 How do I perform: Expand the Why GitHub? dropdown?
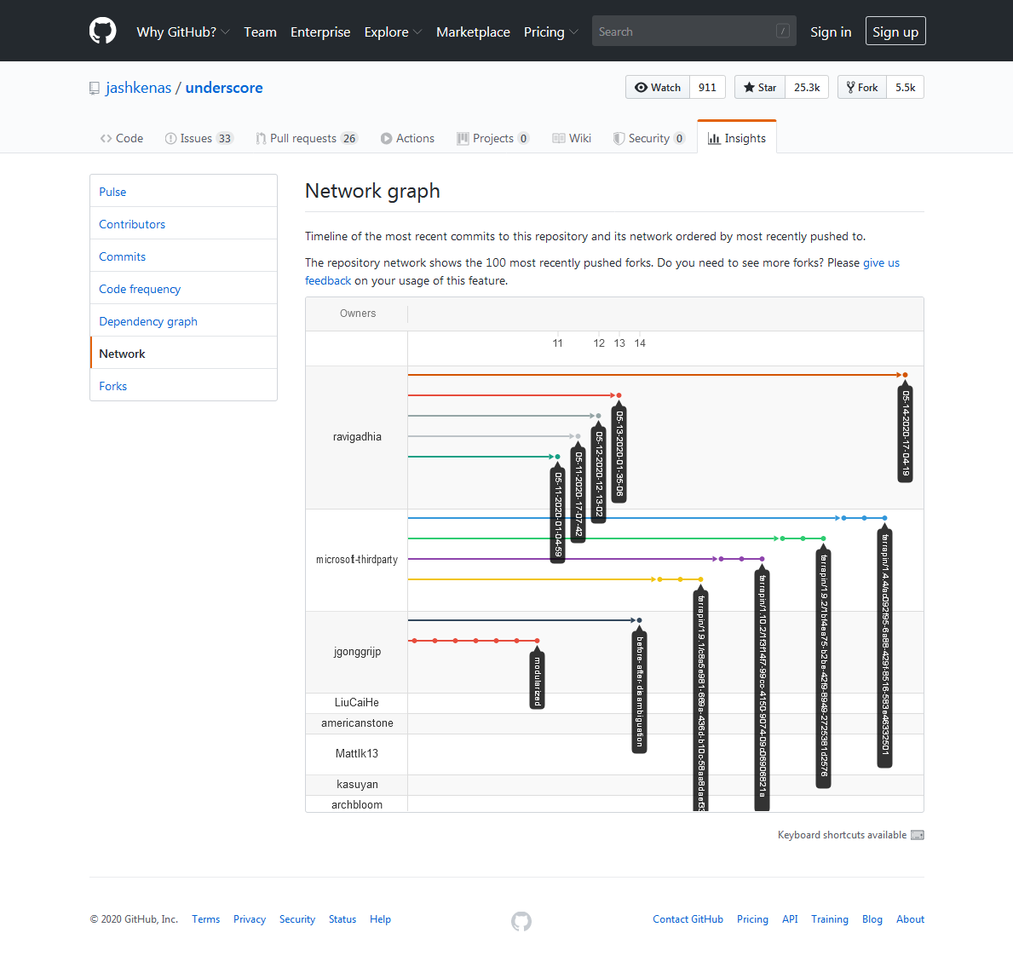183,32
